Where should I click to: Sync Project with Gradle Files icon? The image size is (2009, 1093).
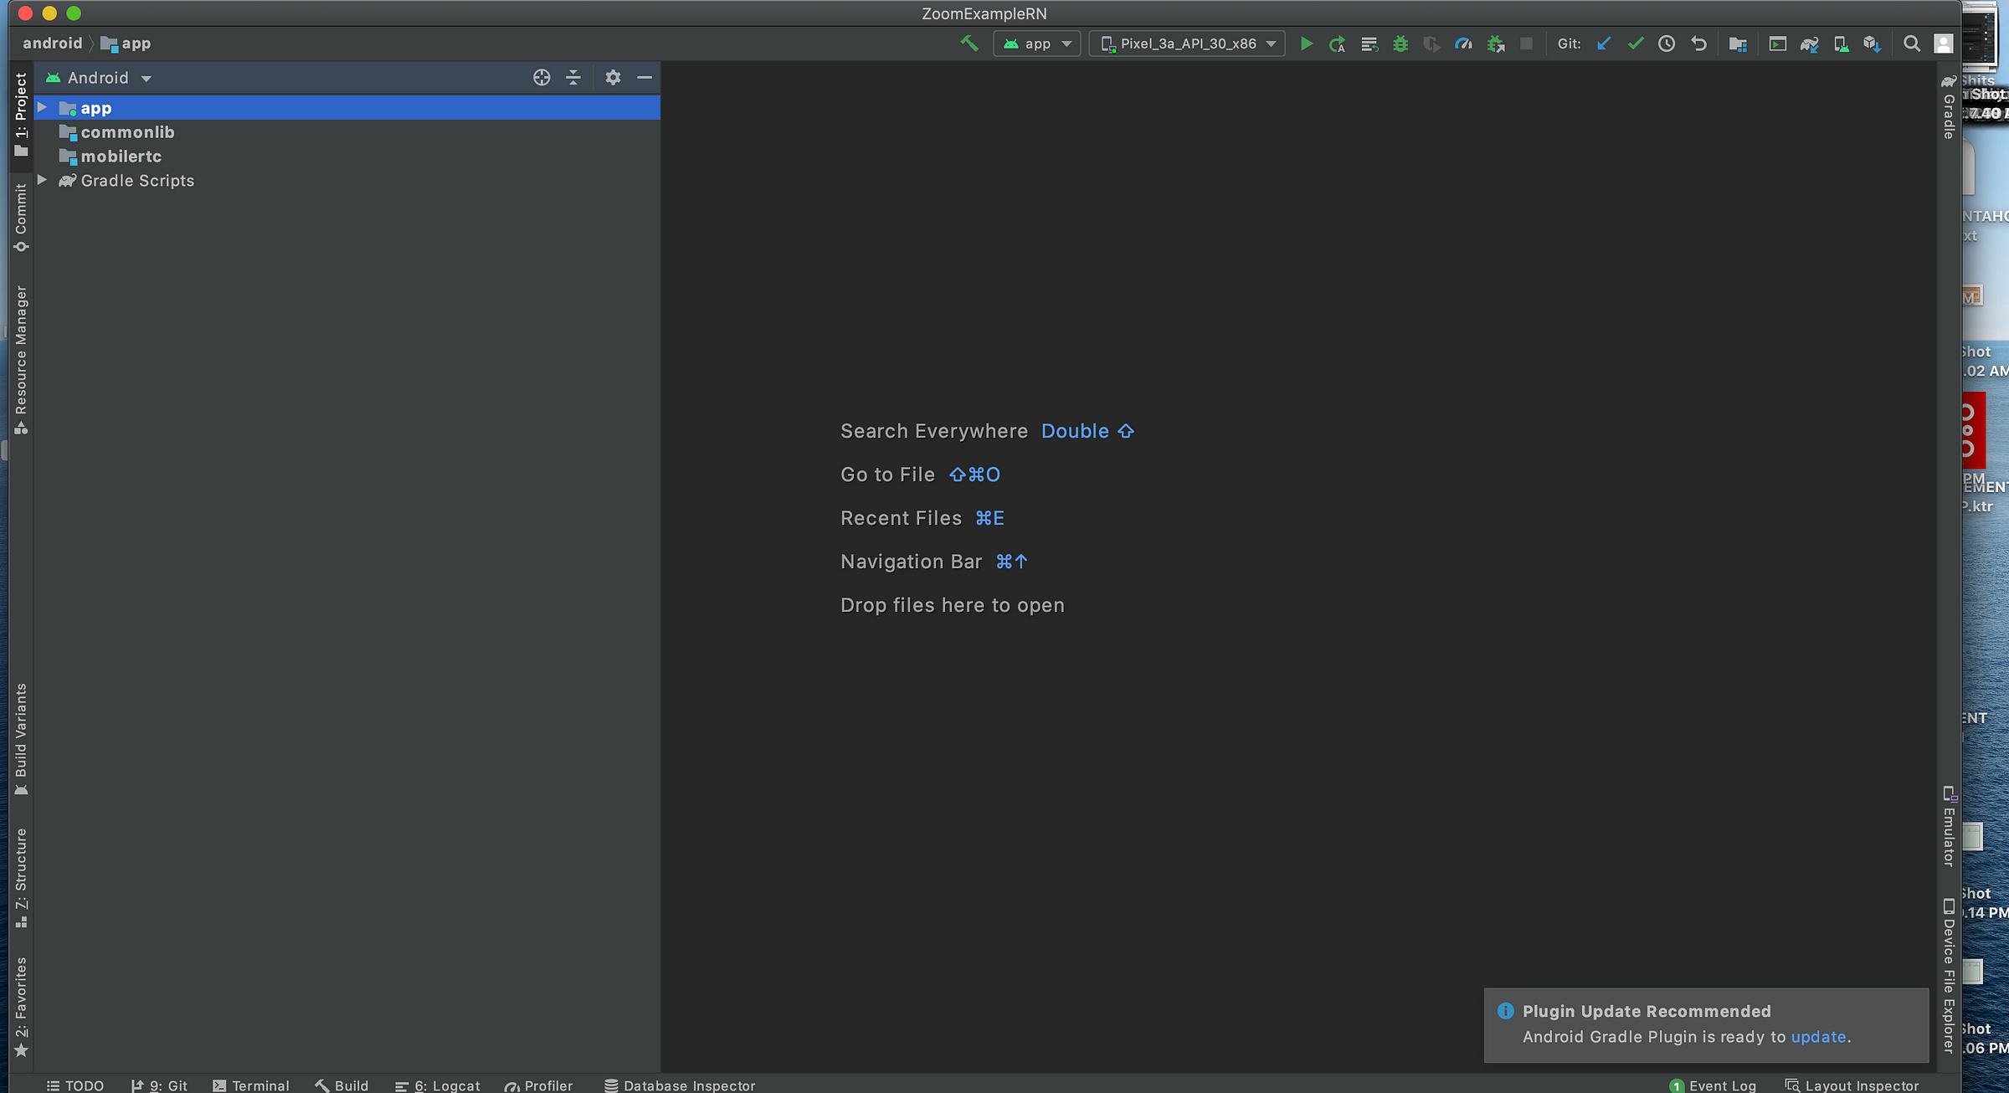click(1809, 44)
